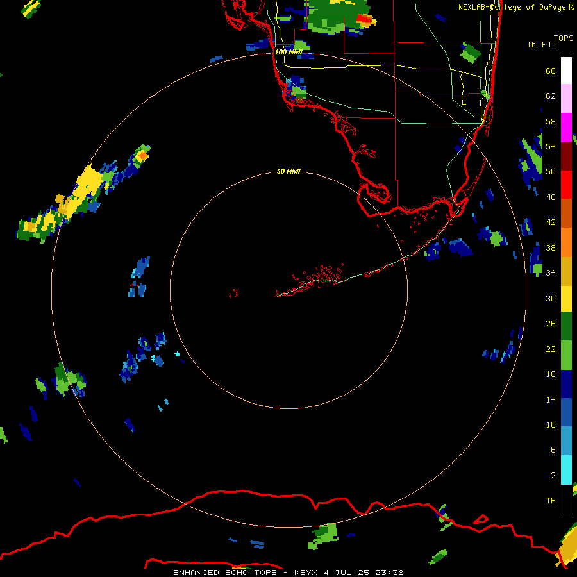The image size is (577, 577).
Task: Click the 66 value on the scale
Action: (x=551, y=71)
